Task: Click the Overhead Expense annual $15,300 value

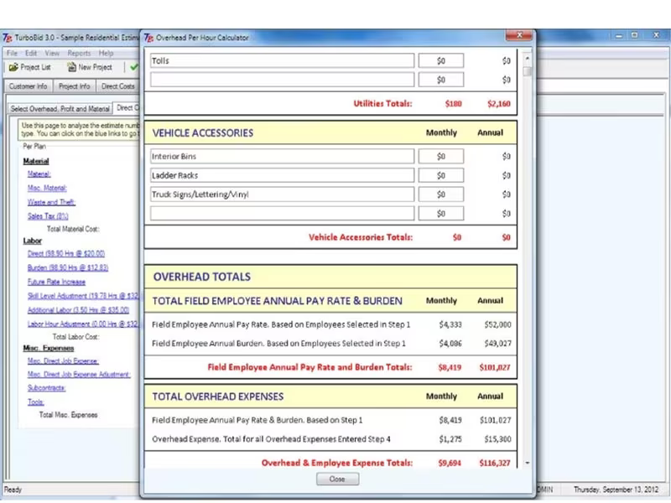Action: coord(497,439)
